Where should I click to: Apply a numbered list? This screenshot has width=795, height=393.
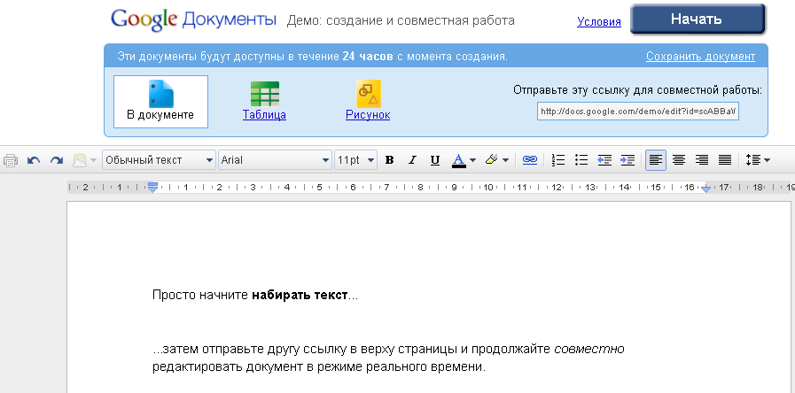click(558, 160)
